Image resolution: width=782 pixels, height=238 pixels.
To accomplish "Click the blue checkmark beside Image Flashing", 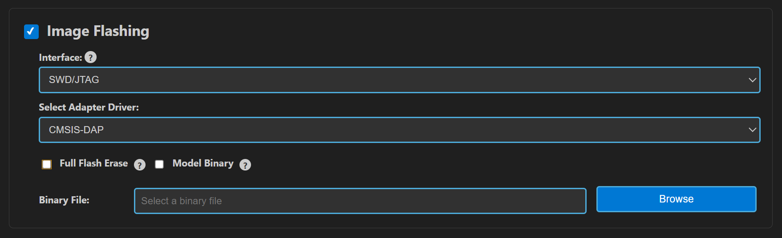I will pyautogui.click(x=31, y=32).
